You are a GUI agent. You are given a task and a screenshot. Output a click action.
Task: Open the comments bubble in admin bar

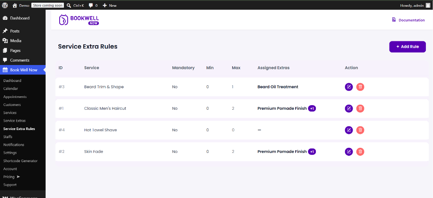point(90,5)
